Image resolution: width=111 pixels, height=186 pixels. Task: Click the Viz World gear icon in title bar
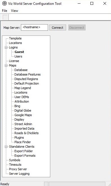click(x=5, y=3)
